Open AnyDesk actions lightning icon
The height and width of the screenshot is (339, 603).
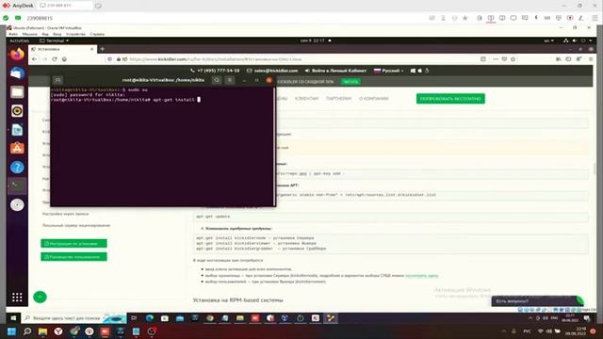536,18
